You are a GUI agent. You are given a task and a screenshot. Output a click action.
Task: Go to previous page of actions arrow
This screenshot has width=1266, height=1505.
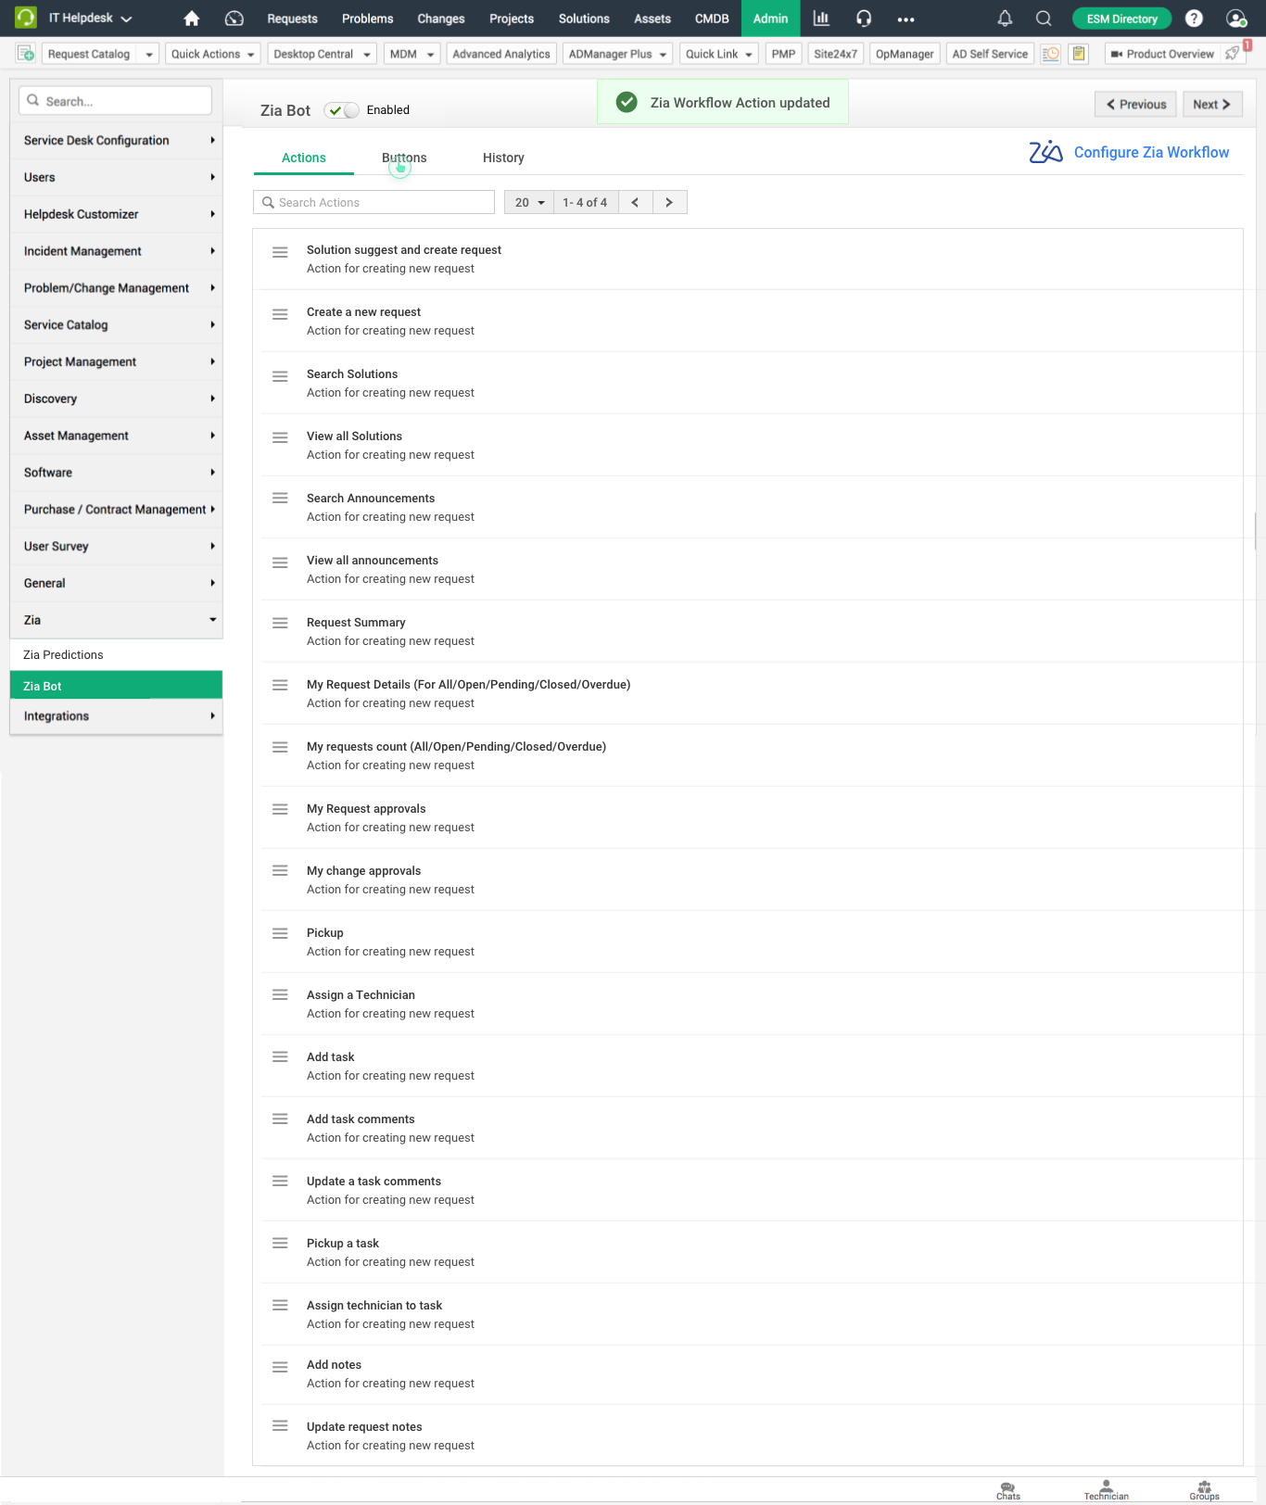pyautogui.click(x=635, y=202)
